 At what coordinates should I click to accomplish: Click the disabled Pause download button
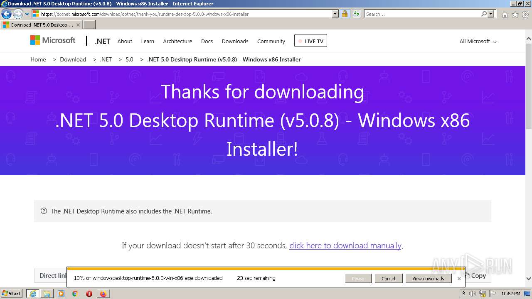(x=358, y=279)
